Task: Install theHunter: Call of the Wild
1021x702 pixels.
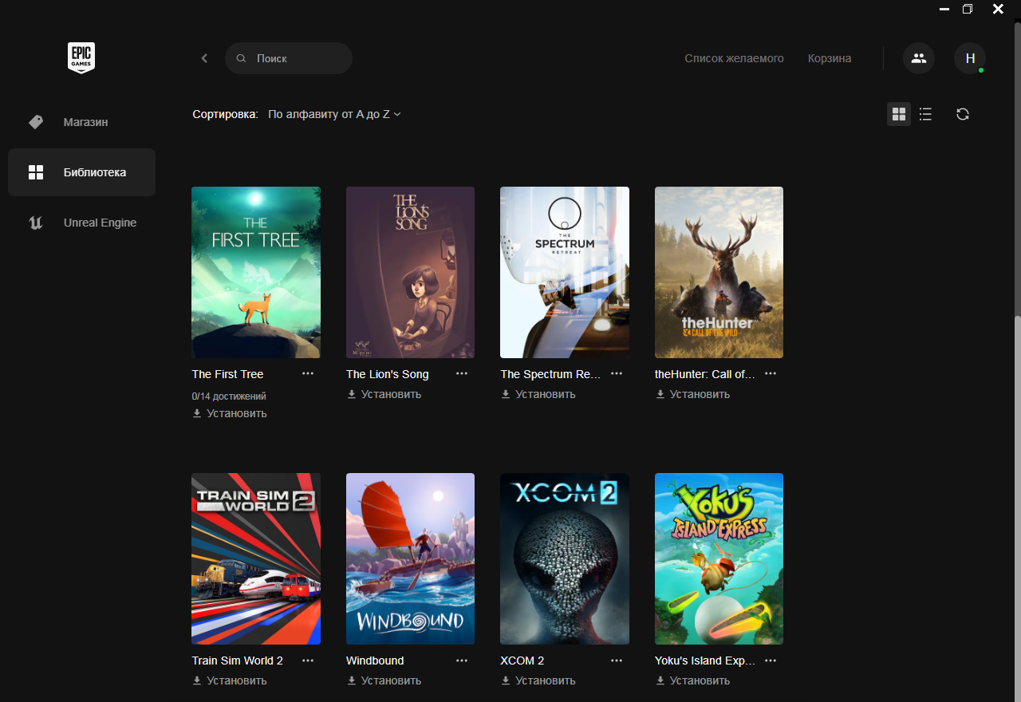Action: 692,394
